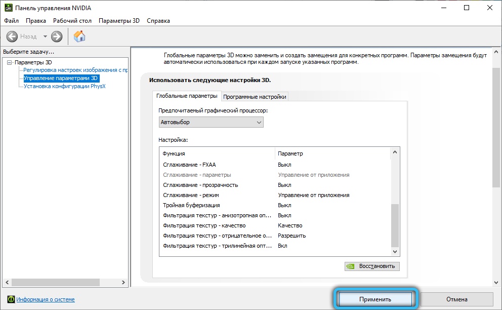The height and width of the screenshot is (310, 502).
Task: Click the settings list scroll-down arrow
Action: point(395,252)
